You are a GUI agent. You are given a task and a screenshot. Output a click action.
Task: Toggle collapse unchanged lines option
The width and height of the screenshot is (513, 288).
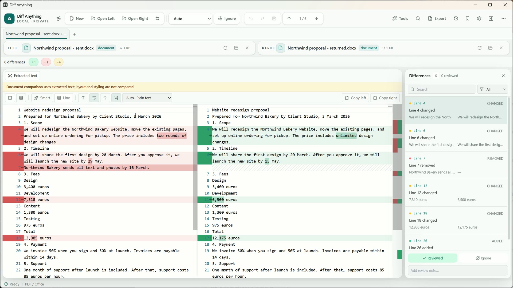pos(105,98)
